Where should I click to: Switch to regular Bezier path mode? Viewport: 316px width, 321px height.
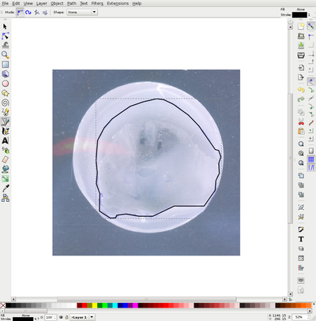tap(20, 13)
